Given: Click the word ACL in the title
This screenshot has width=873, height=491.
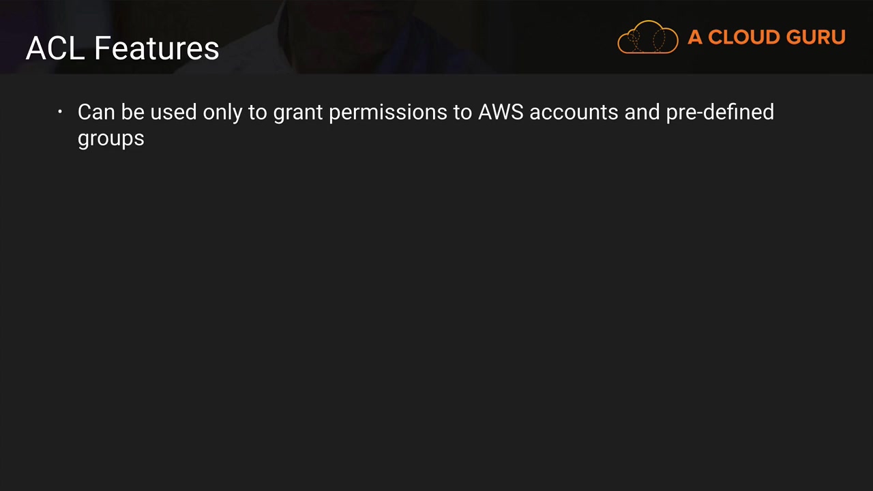Looking at the screenshot, I should click(56, 48).
